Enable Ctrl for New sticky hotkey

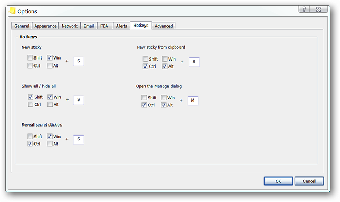[x=30, y=65]
